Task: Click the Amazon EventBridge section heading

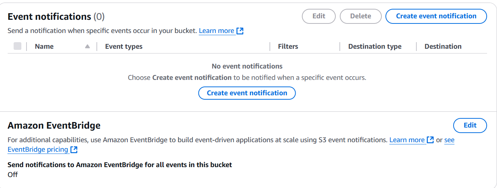Action: 54,125
